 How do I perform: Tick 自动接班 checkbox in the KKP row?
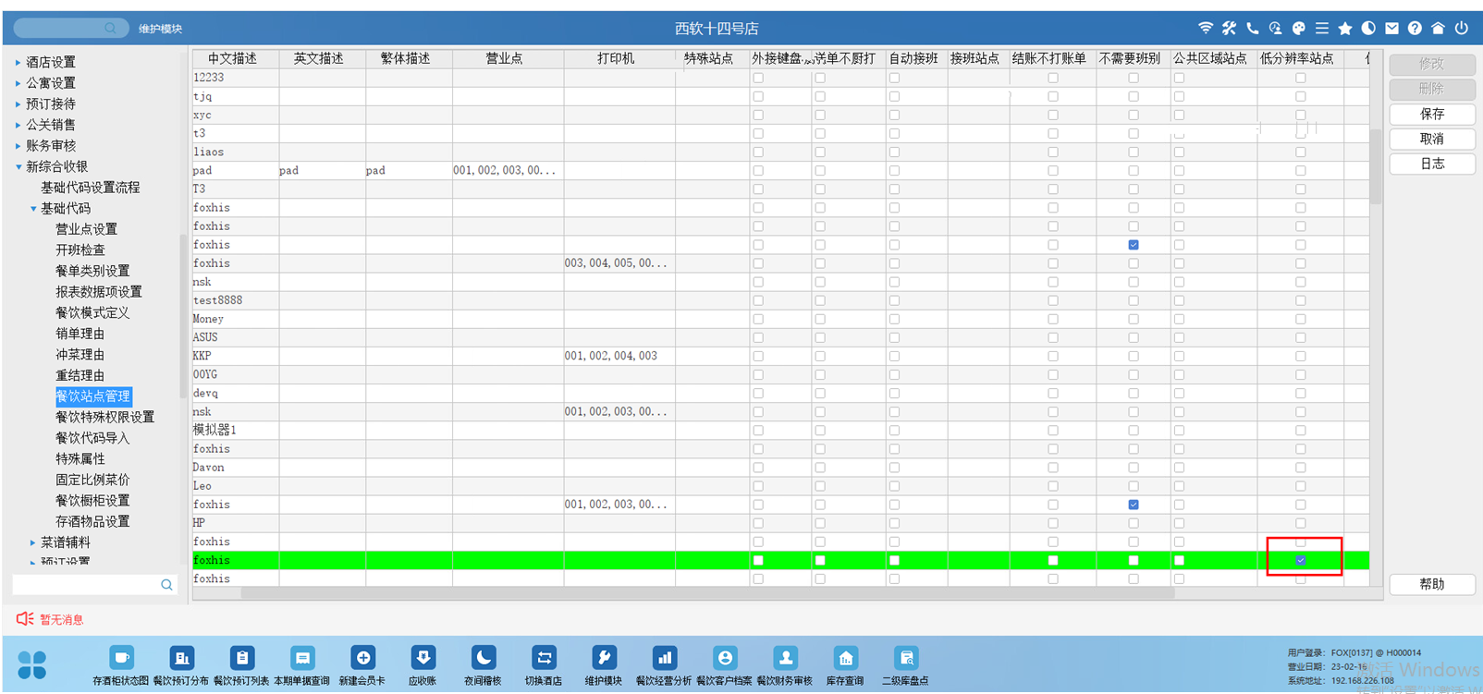coord(894,356)
